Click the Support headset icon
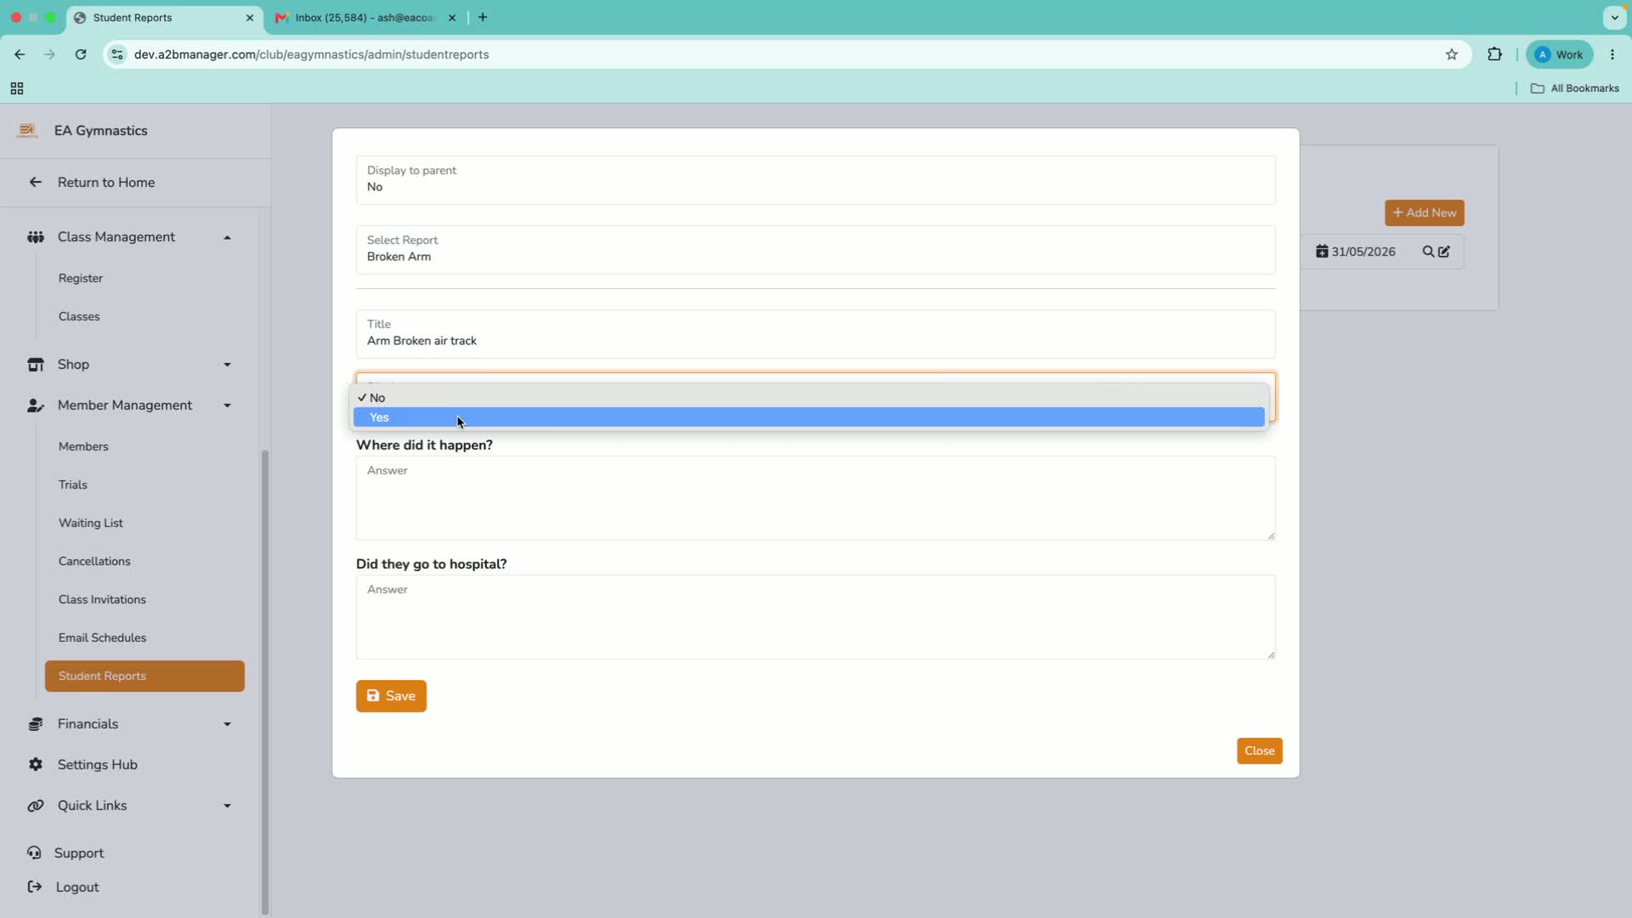The height and width of the screenshot is (918, 1632). [x=34, y=853]
